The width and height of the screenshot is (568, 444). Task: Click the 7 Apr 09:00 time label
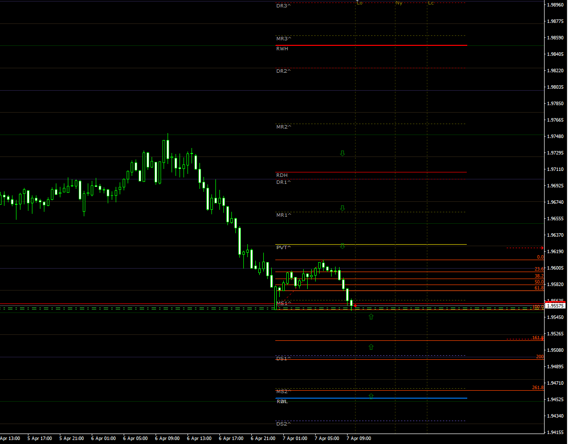[x=359, y=439]
